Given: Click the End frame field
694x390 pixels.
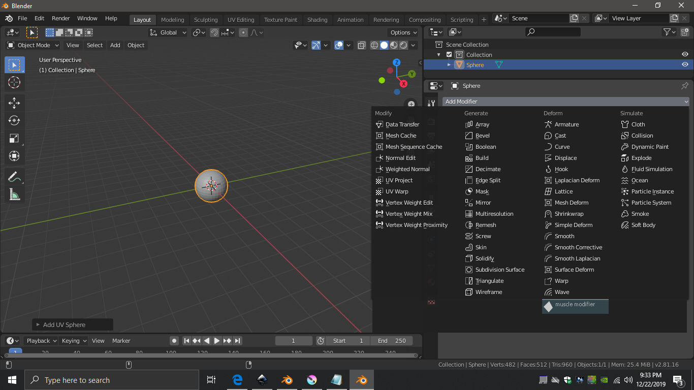Looking at the screenshot, I should pyautogui.click(x=391, y=341).
